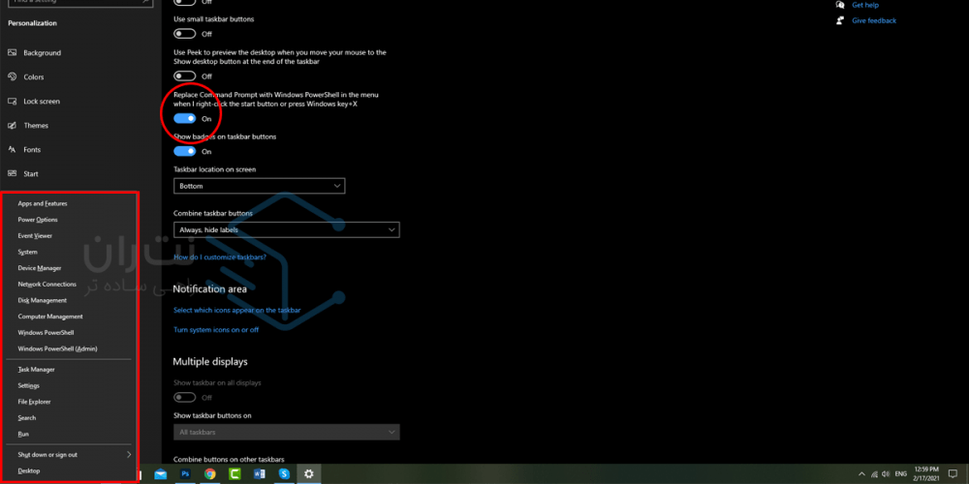Enable the Use small taskbar buttons toggle
The height and width of the screenshot is (484, 969).
click(x=185, y=34)
